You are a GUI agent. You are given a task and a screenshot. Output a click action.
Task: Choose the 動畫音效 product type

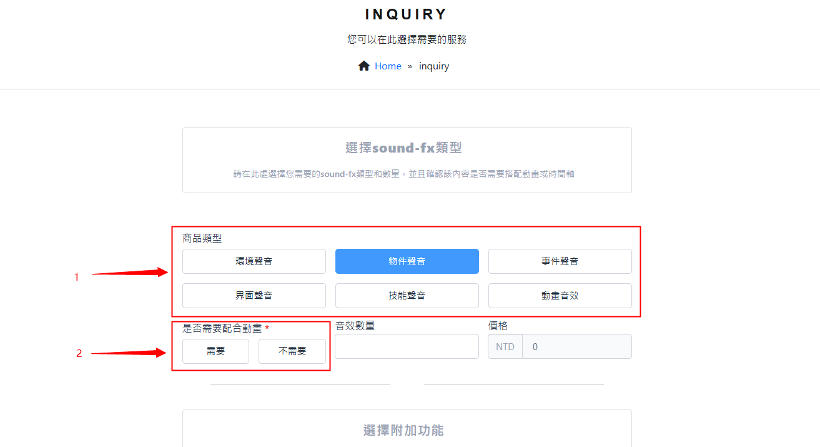(x=560, y=296)
